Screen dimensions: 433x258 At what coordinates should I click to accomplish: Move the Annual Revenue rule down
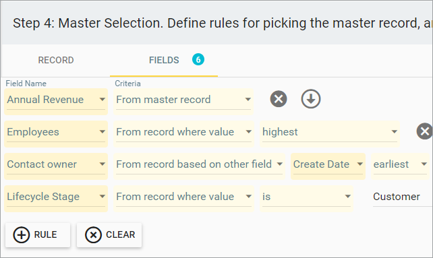[x=311, y=99]
